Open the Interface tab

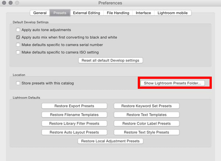(143, 13)
